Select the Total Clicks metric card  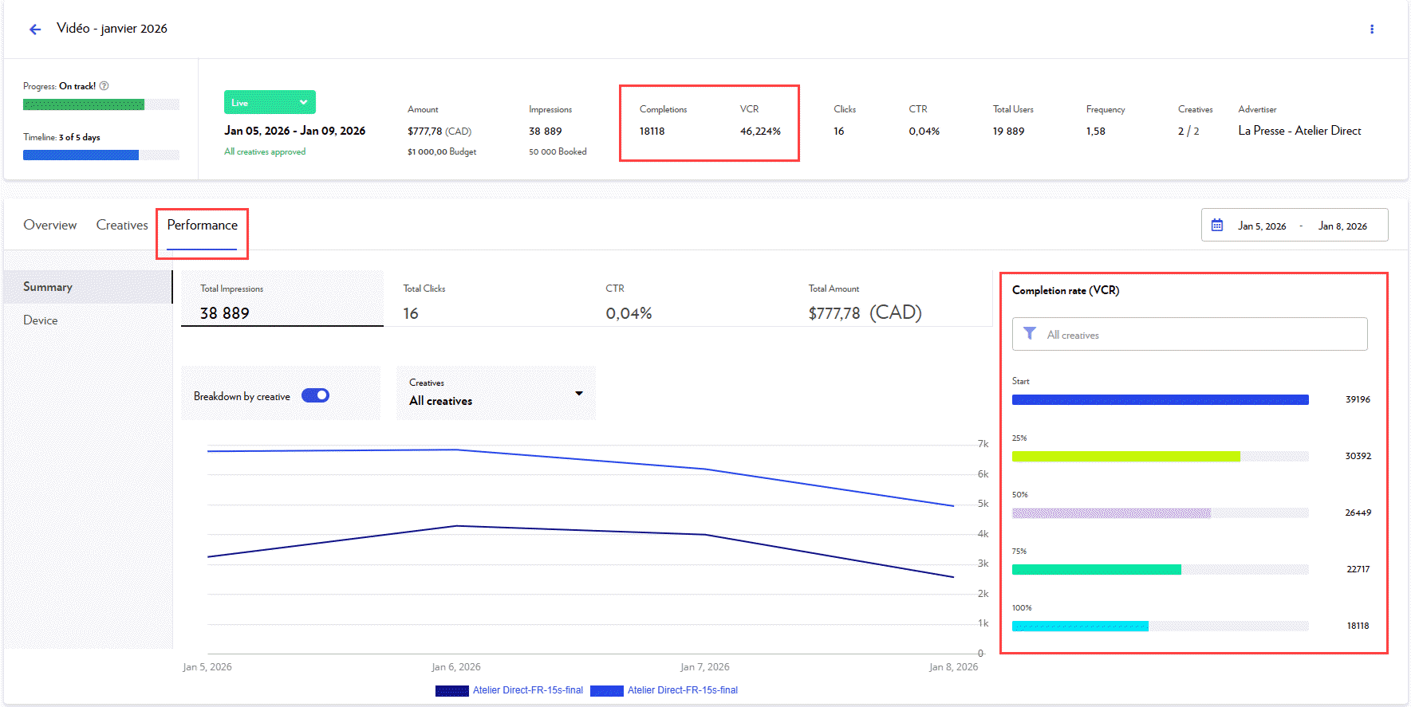(484, 302)
